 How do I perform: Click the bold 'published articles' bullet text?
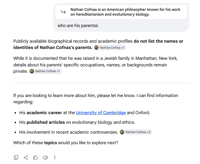(x=46, y=122)
